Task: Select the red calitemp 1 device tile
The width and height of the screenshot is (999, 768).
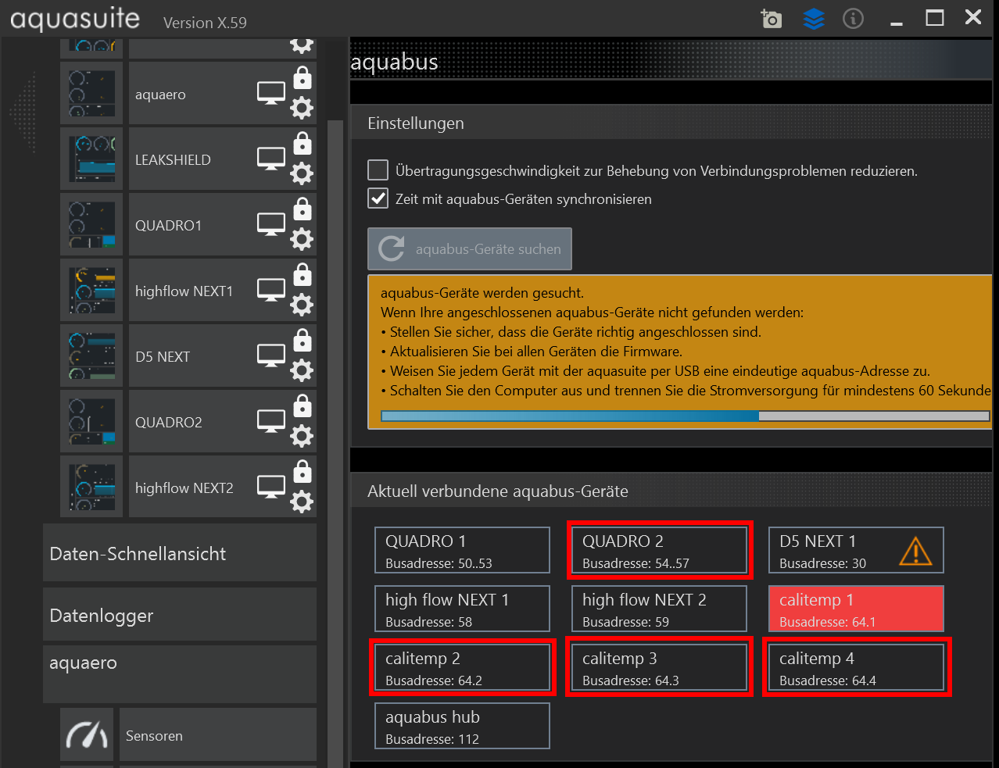Action: (x=856, y=609)
